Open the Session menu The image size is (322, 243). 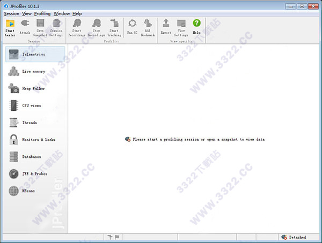[11, 14]
